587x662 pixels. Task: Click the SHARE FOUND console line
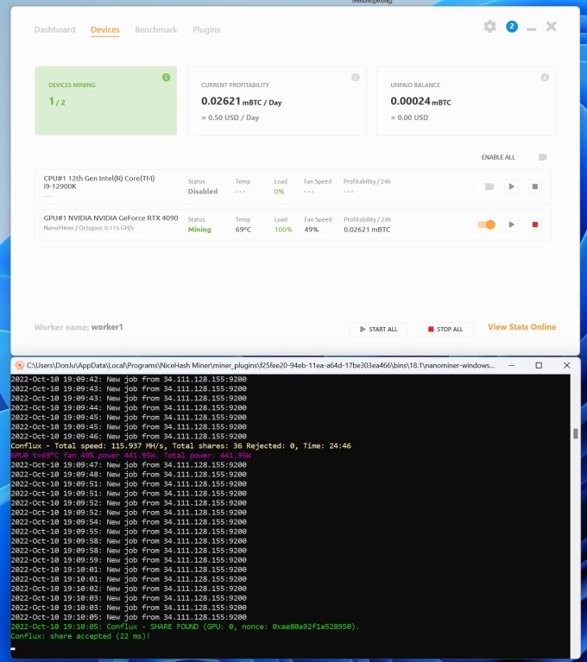coord(185,627)
